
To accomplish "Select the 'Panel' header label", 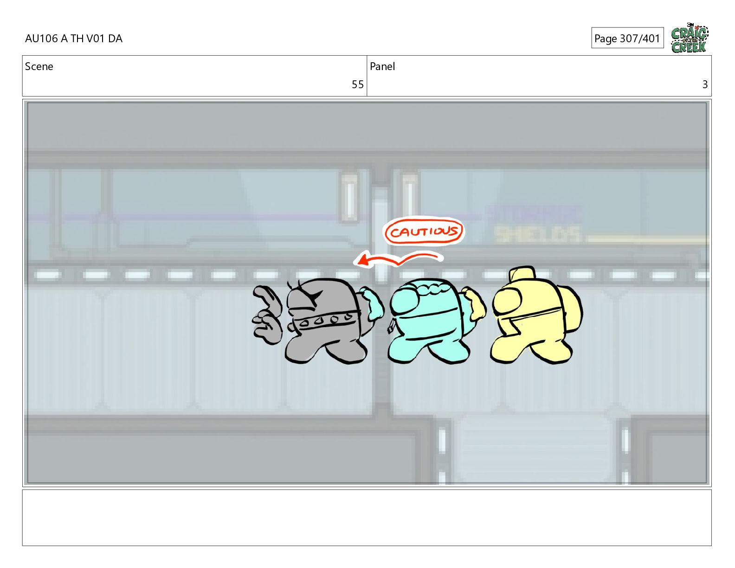I will click(x=382, y=66).
